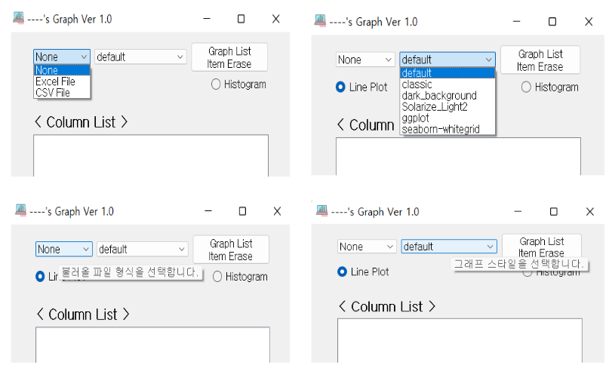This screenshot has height=368, width=609.
Task: Click app icon of graph-style tooltip window
Action: [x=321, y=211]
